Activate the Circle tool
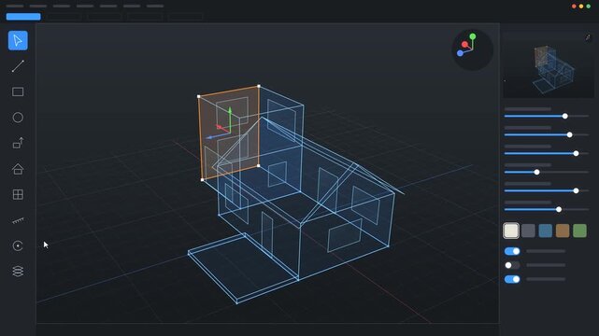The image size is (599, 336). 18,118
